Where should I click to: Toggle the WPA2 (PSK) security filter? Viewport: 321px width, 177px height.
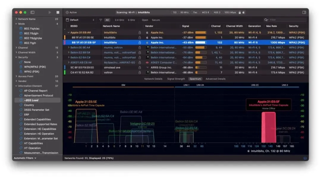(32, 72)
